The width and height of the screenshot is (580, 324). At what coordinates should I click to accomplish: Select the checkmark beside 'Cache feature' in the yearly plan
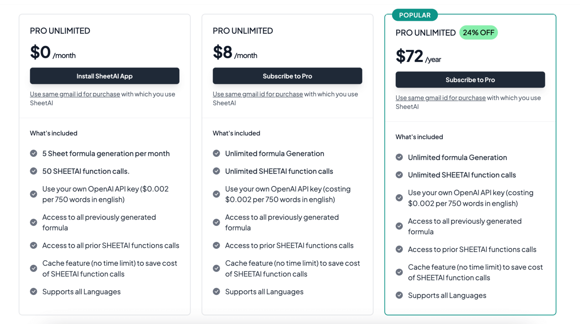pyautogui.click(x=399, y=272)
